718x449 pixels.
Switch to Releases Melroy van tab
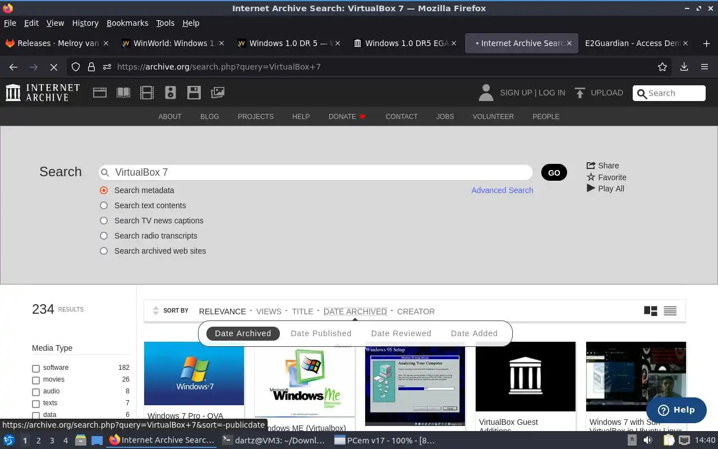[x=57, y=43]
